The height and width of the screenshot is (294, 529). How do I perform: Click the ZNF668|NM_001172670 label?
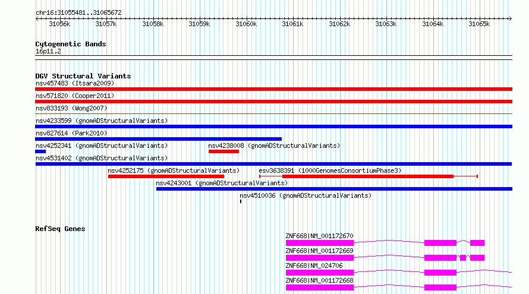click(x=320, y=236)
